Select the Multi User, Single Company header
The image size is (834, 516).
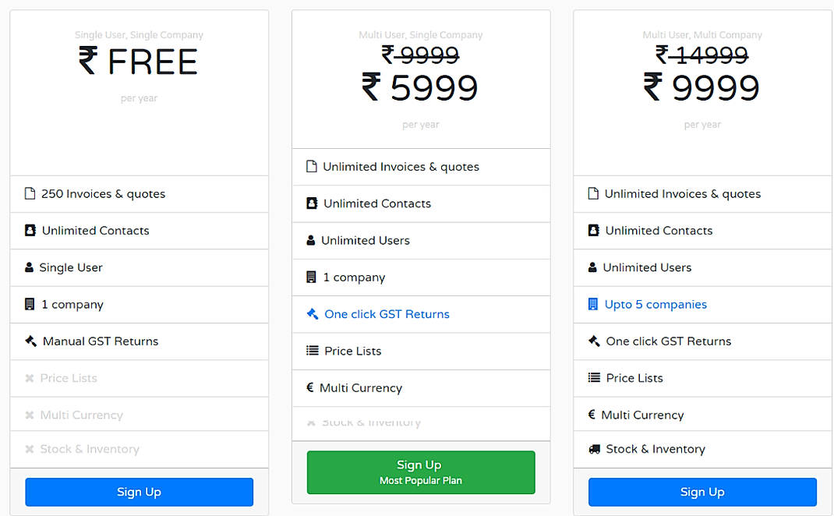(420, 35)
